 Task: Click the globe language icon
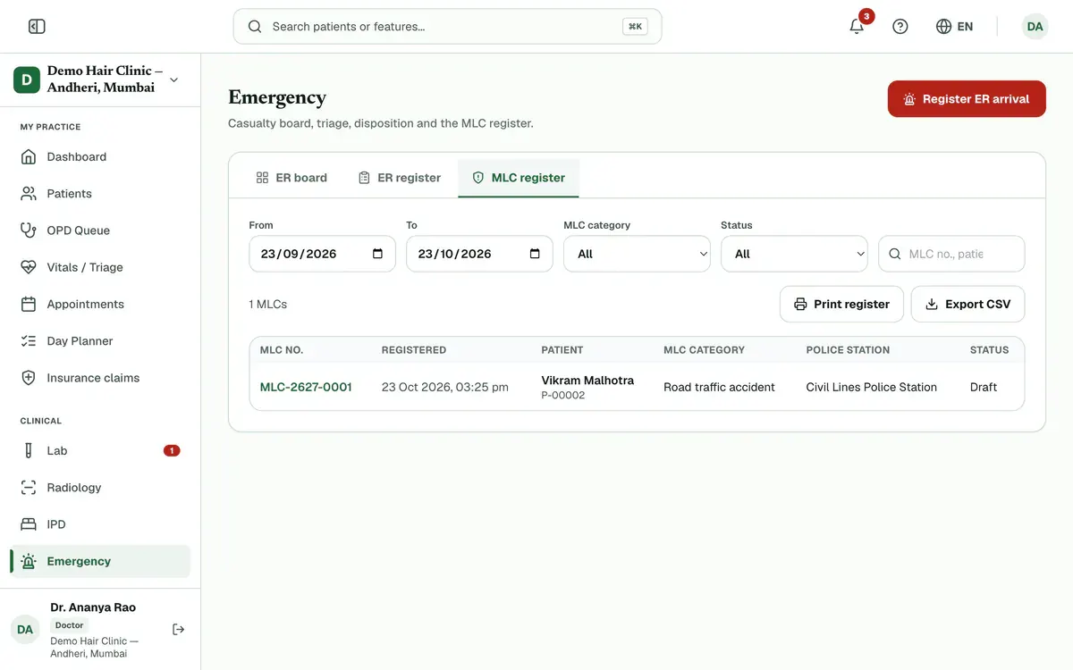pyautogui.click(x=943, y=27)
